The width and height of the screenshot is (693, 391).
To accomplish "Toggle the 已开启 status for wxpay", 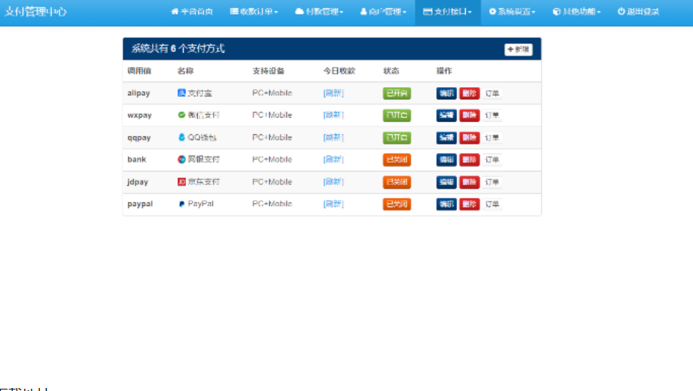I will (397, 115).
